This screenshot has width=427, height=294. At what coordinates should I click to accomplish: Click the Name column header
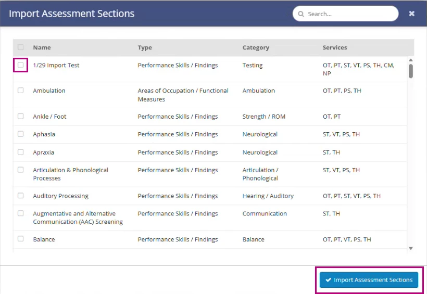tap(42, 47)
